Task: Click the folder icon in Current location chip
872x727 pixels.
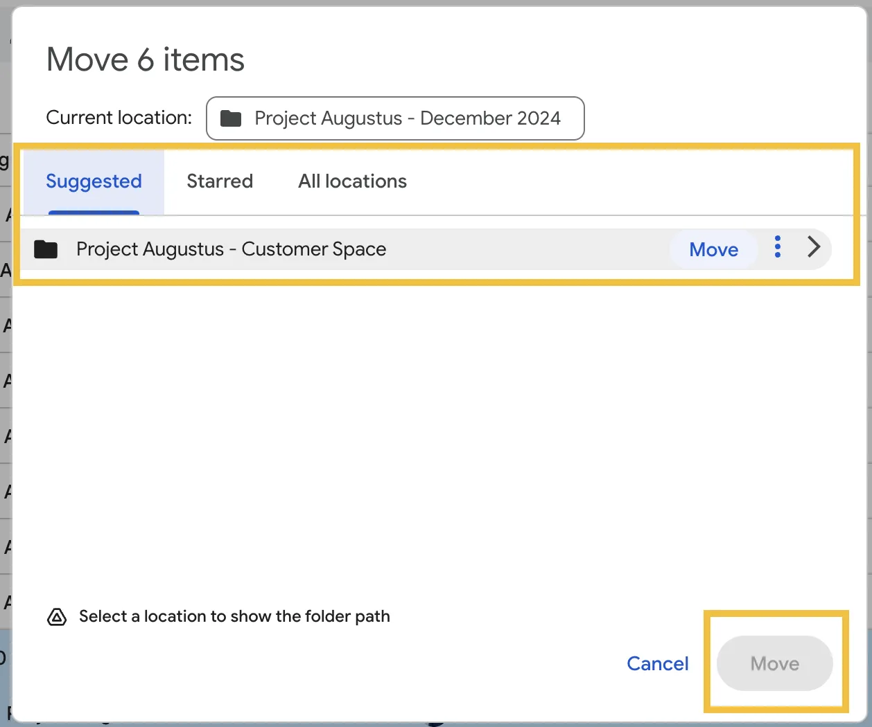Action: pos(231,118)
